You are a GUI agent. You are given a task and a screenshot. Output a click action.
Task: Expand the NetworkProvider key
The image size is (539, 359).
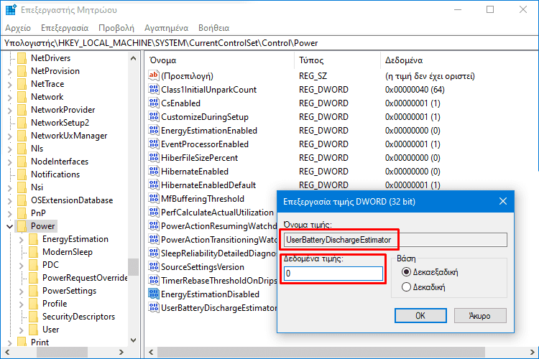coord(9,111)
